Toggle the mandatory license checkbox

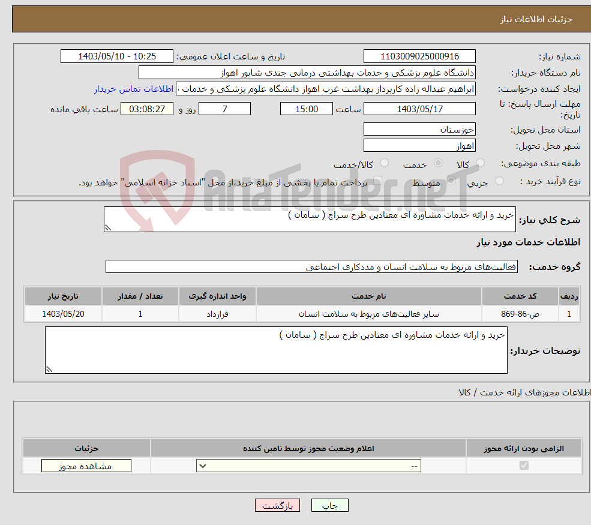(x=524, y=466)
